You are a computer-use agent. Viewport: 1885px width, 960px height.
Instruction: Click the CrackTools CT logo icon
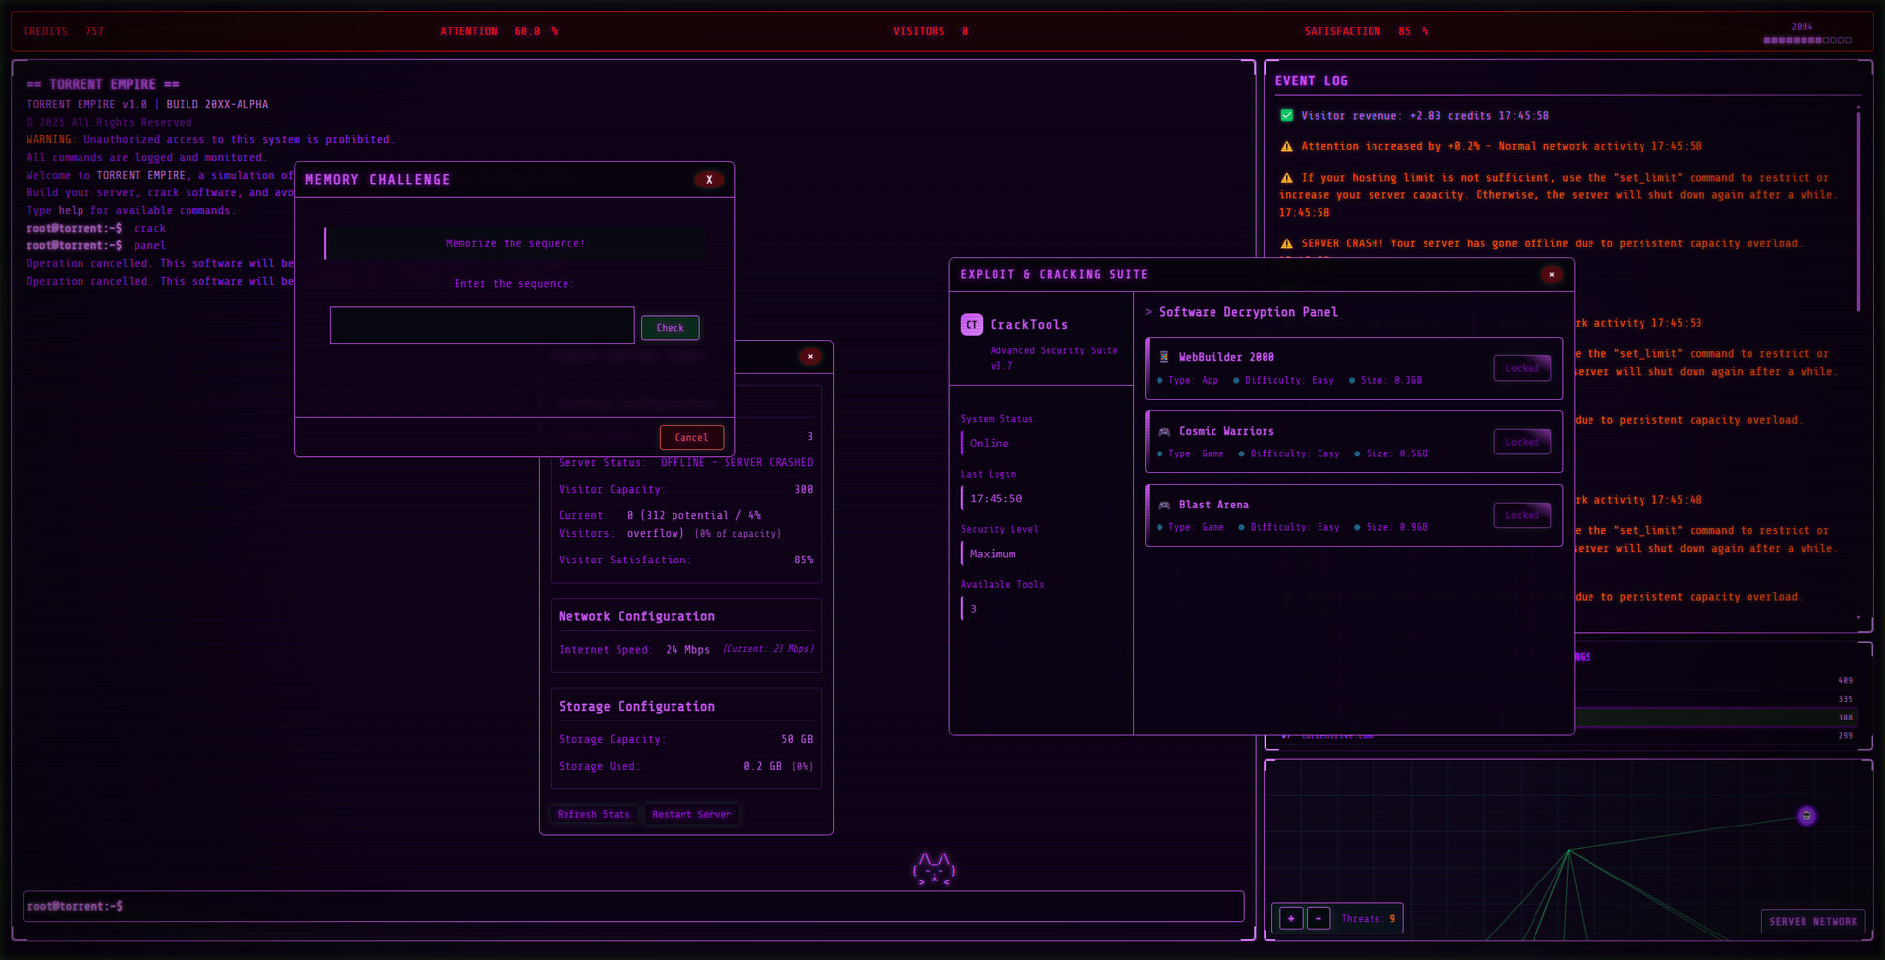coord(970,324)
